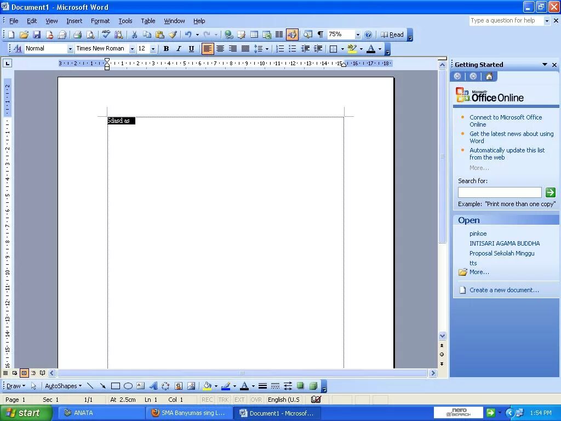Toggle Align Right paragraph button
This screenshot has width=561, height=421.
click(x=233, y=49)
